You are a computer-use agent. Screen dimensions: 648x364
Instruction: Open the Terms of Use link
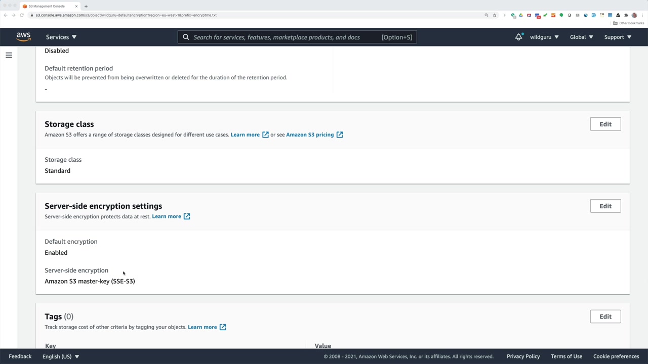[566, 356]
